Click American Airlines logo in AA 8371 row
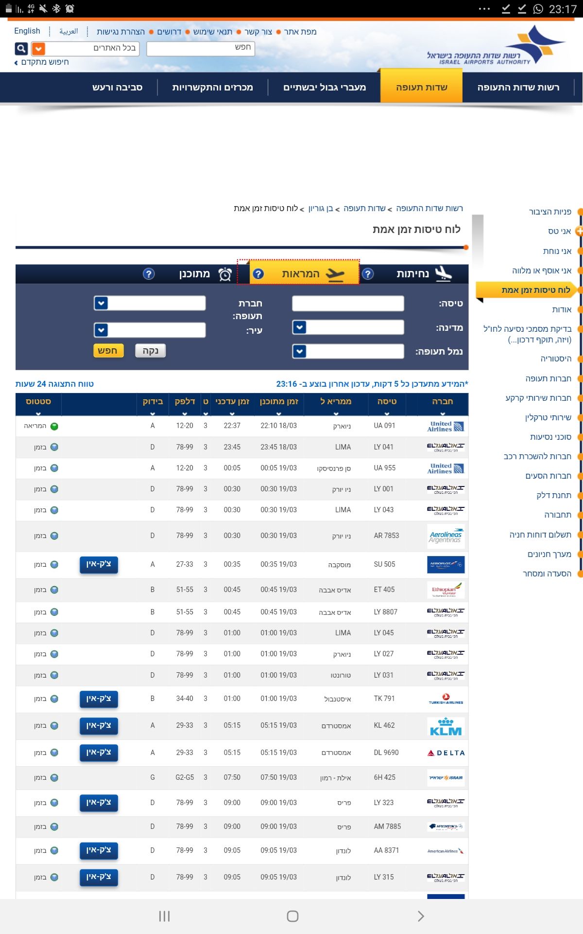The height and width of the screenshot is (934, 583). point(446,851)
